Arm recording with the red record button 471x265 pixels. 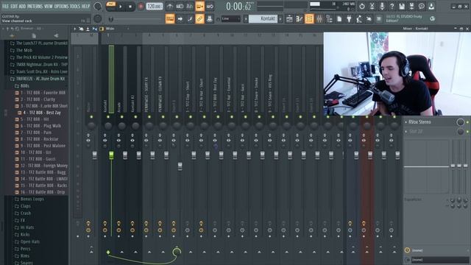click(141, 7)
